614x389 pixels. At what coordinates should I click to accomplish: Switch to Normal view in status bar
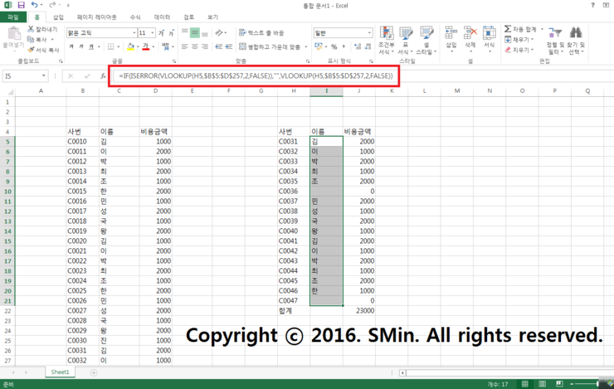pos(524,384)
